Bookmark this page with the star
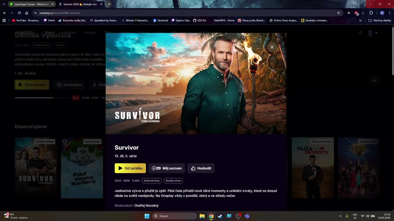The height and width of the screenshot is (221, 394). click(x=339, y=13)
